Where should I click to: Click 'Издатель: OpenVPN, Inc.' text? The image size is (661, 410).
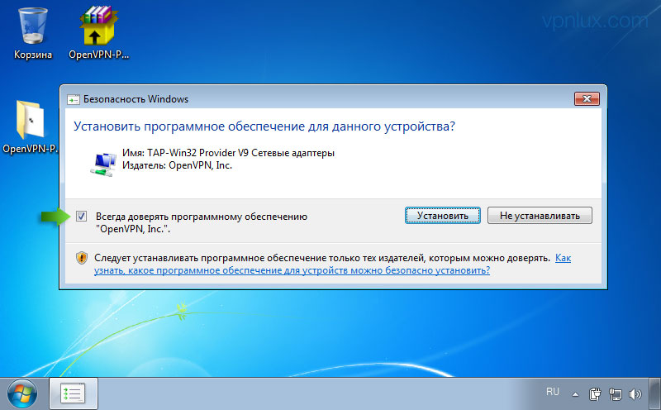pyautogui.click(x=177, y=165)
